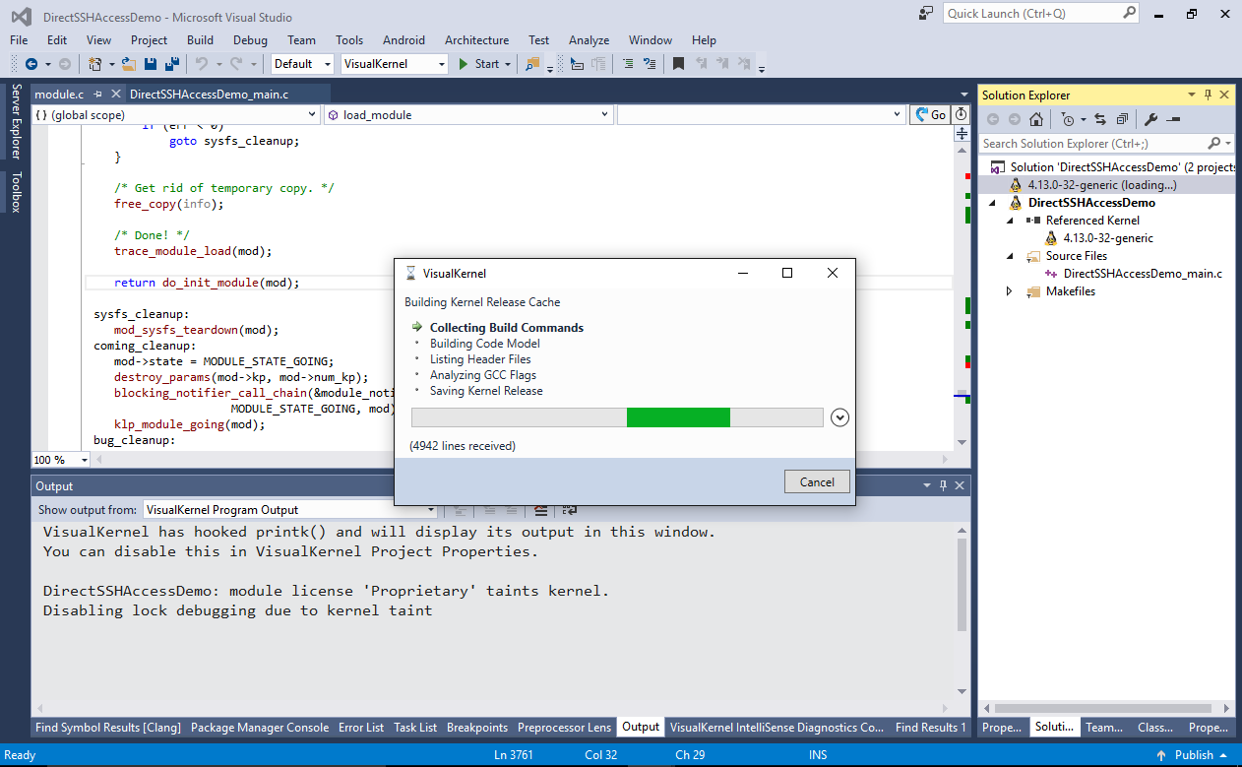Click Collapse All icon in Solution Explorer

(x=1122, y=119)
